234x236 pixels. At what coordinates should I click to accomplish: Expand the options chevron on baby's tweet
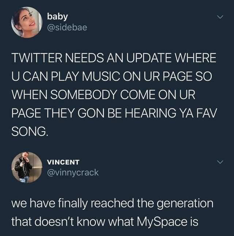(x=220, y=17)
